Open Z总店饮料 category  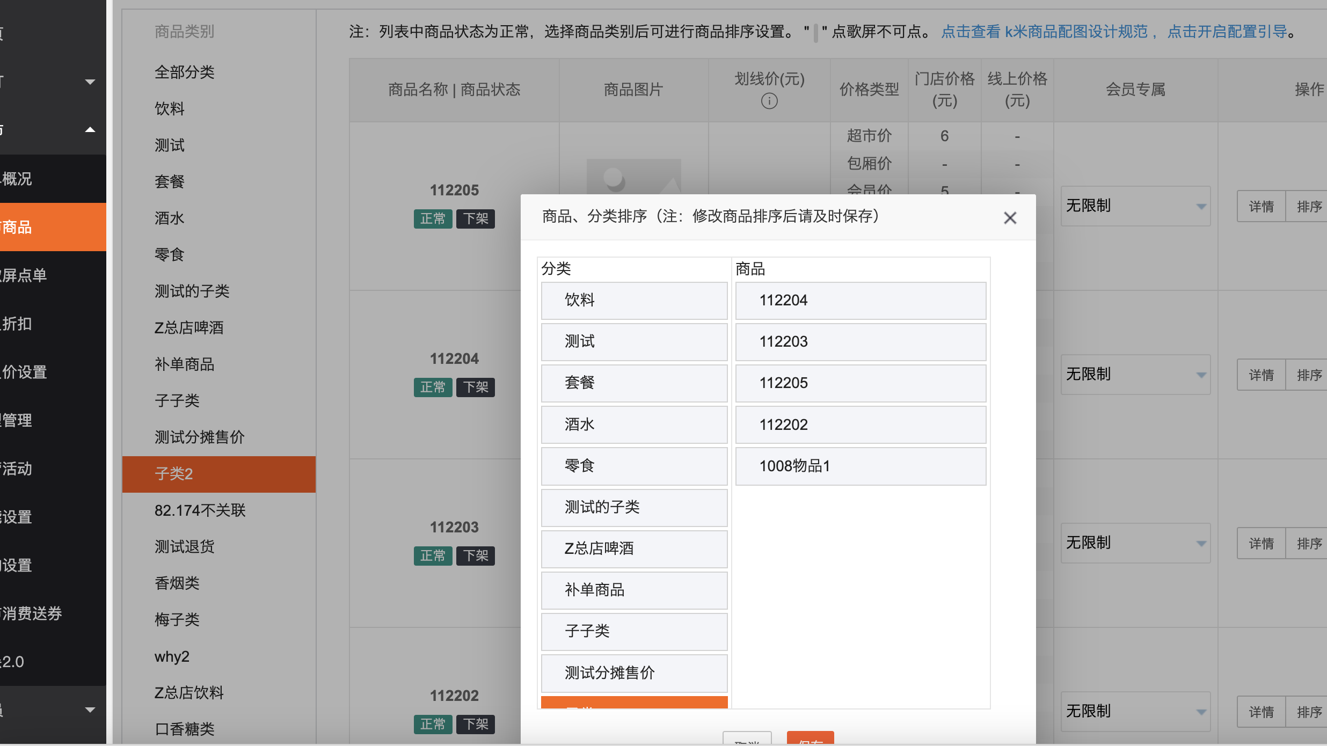(x=218, y=693)
